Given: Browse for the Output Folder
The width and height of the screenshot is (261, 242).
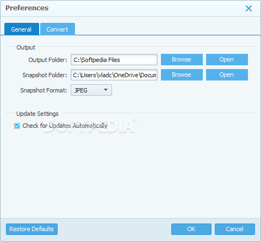Looking at the screenshot, I should 182,59.
